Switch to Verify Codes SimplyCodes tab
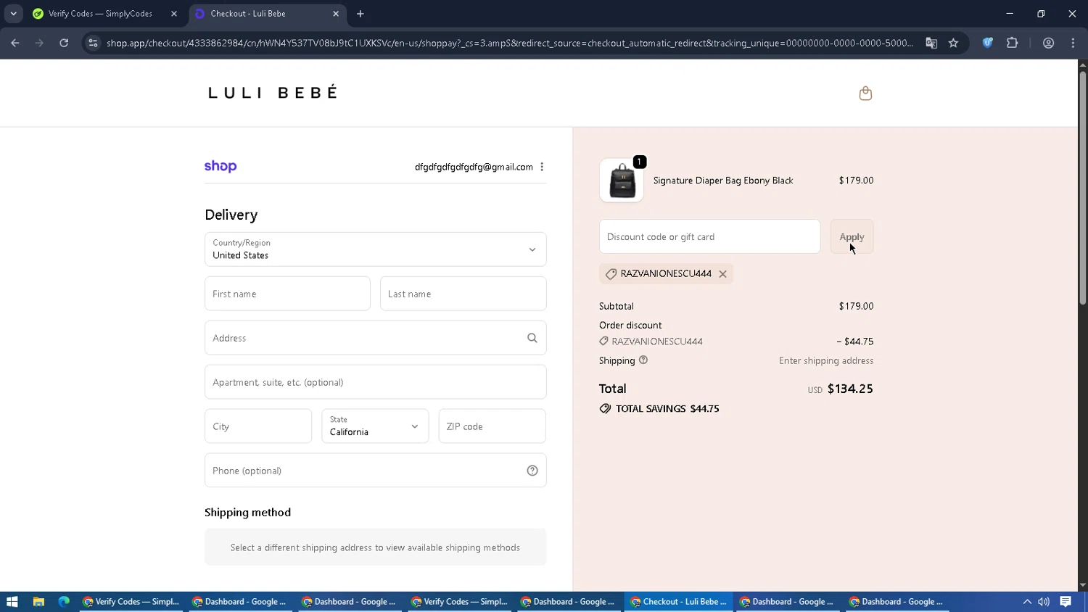 point(102,14)
